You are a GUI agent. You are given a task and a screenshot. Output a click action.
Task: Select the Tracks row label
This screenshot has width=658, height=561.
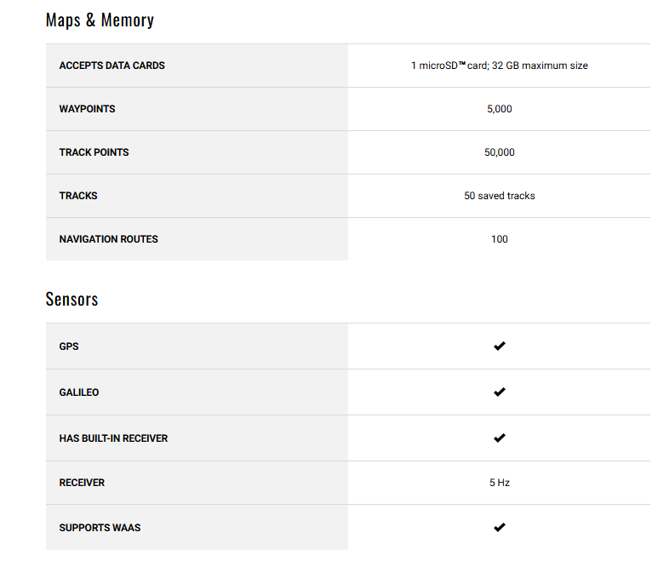point(78,196)
